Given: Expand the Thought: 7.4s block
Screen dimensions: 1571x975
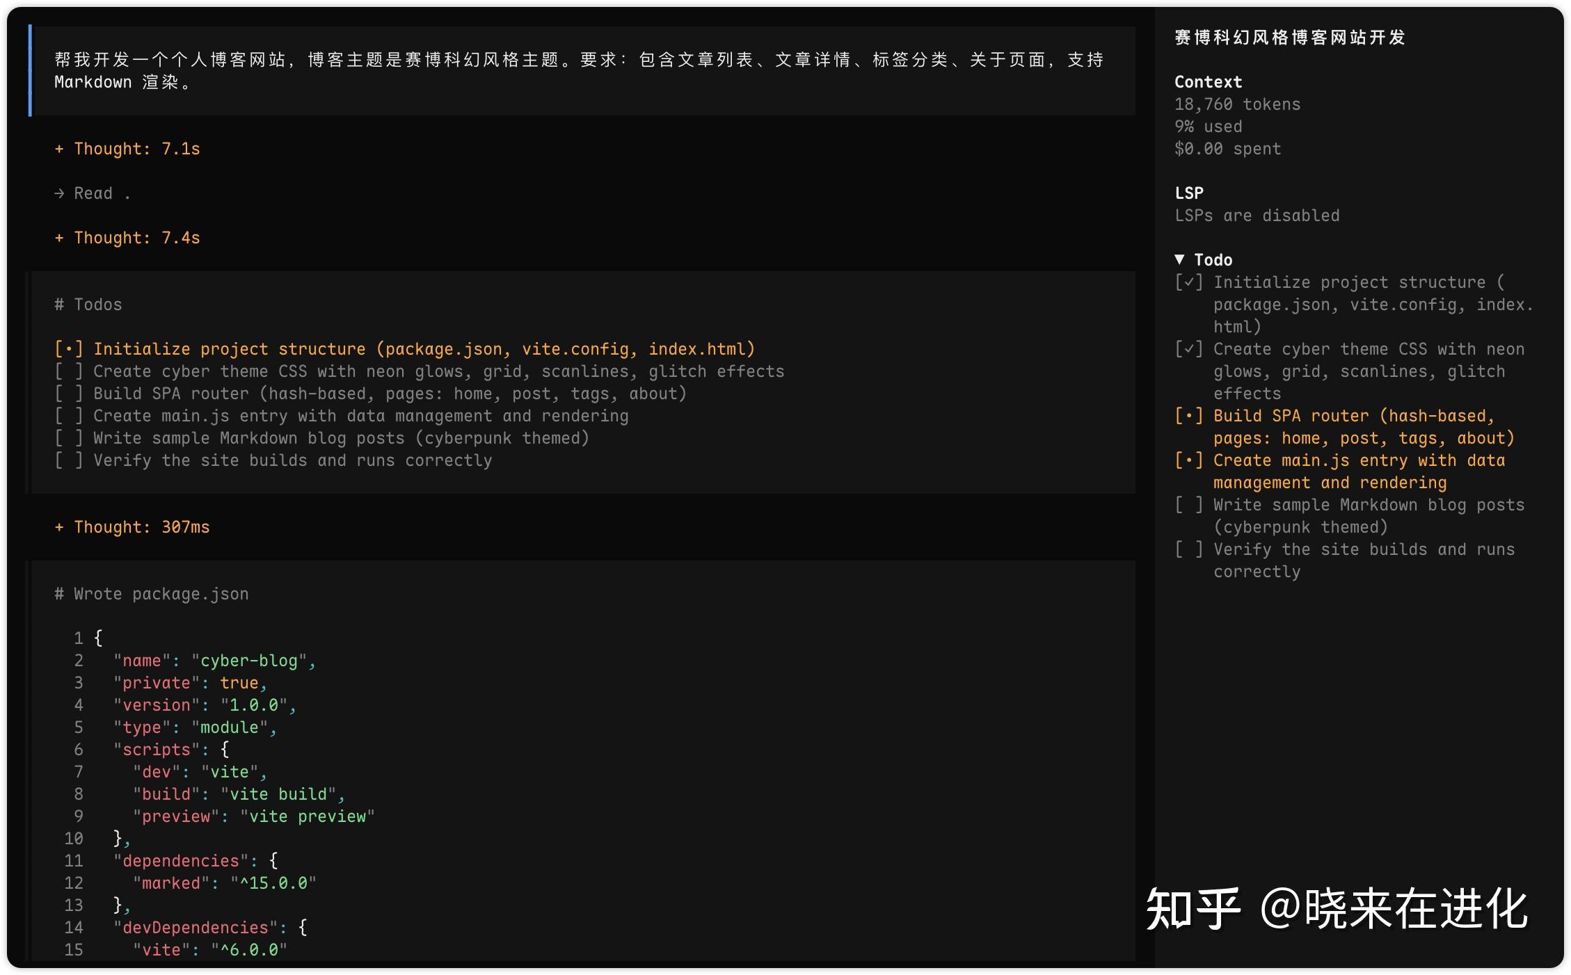Looking at the screenshot, I should point(127,238).
